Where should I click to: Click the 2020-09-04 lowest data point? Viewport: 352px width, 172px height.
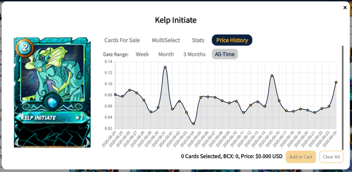coord(194,124)
